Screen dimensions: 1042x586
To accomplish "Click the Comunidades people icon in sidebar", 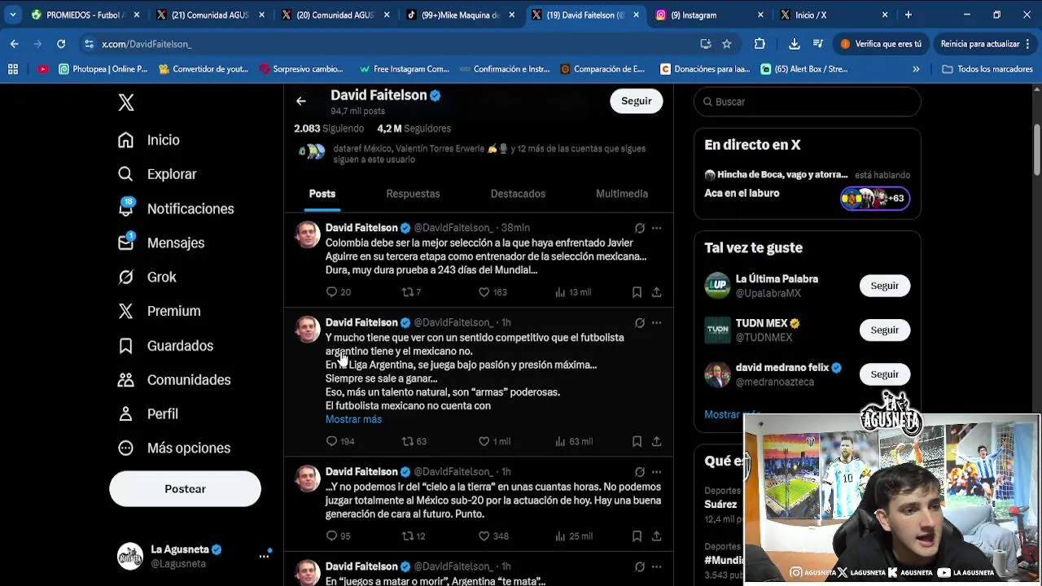I will [x=125, y=380].
